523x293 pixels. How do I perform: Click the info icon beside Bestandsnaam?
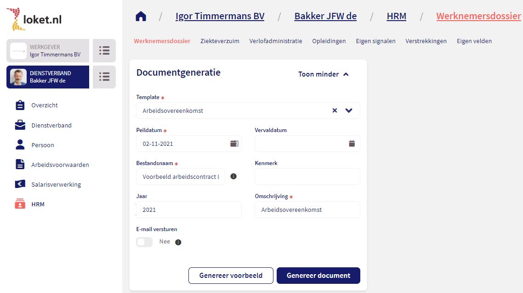click(233, 177)
